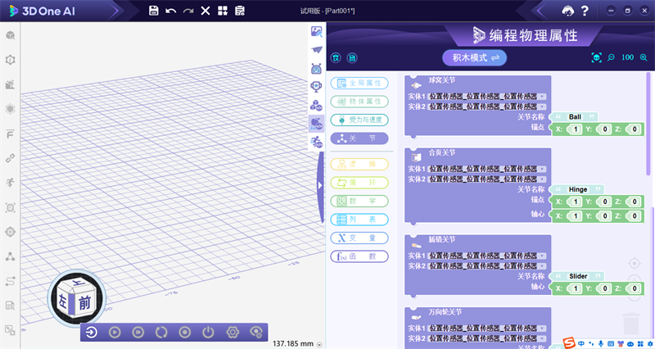Click the 变量 category button
Image resolution: width=655 pixels, height=349 pixels.
tap(359, 238)
